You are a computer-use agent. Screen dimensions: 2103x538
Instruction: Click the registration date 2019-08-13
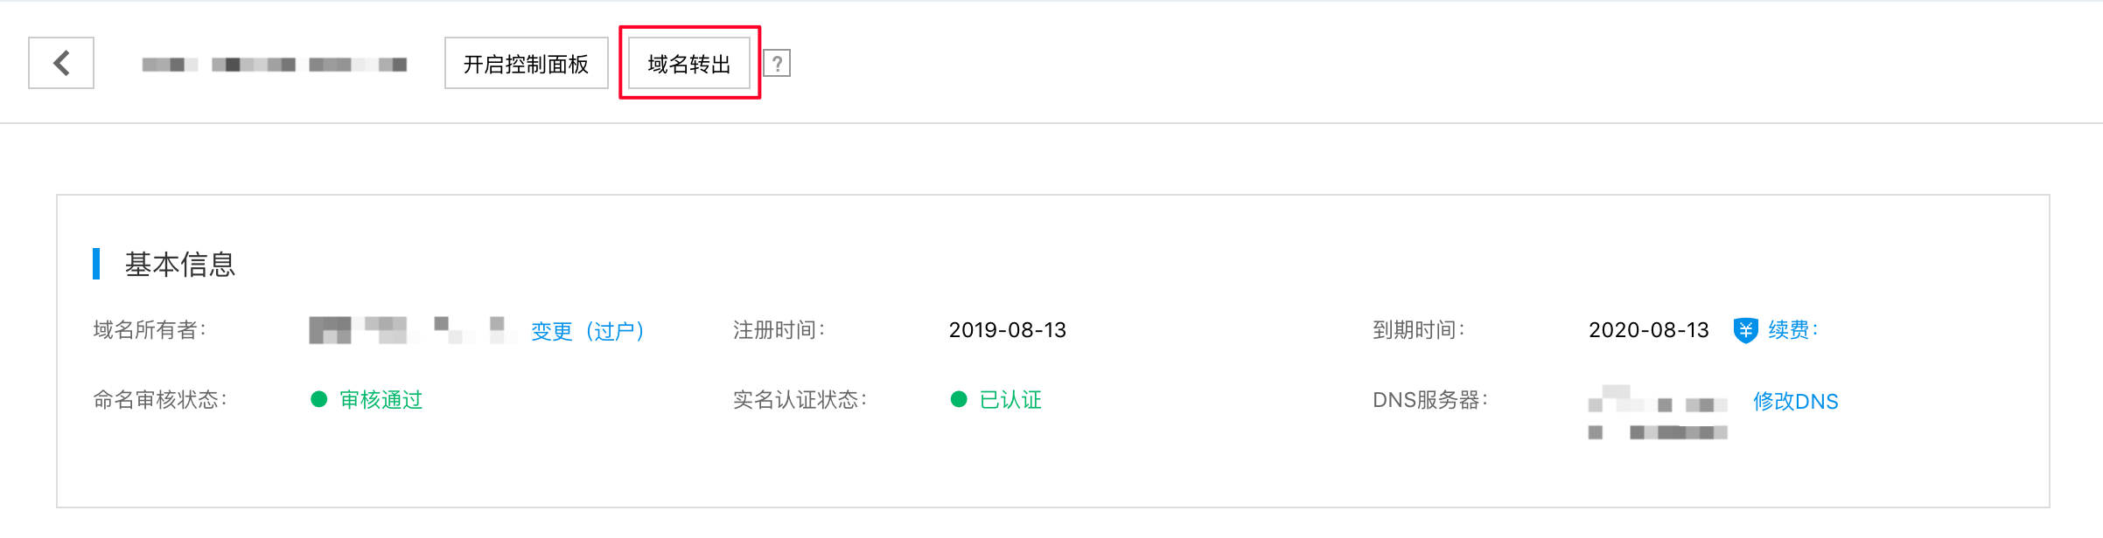click(x=1008, y=330)
